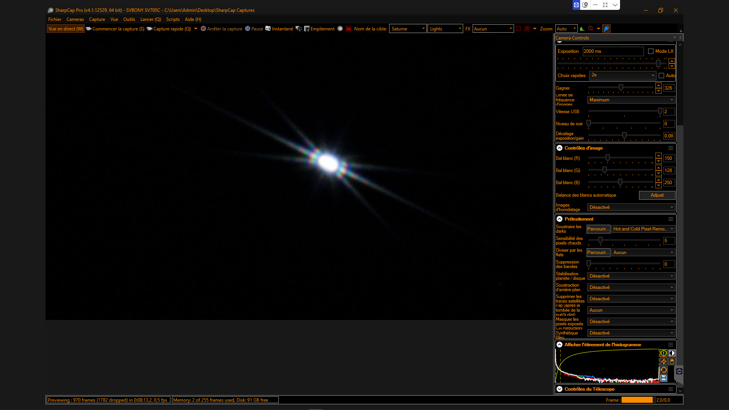Open the Outils menu
729x410 pixels.
[129, 19]
